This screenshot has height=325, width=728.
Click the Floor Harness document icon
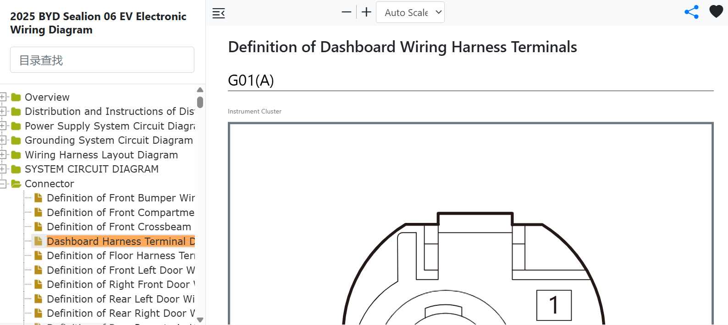tap(39, 255)
